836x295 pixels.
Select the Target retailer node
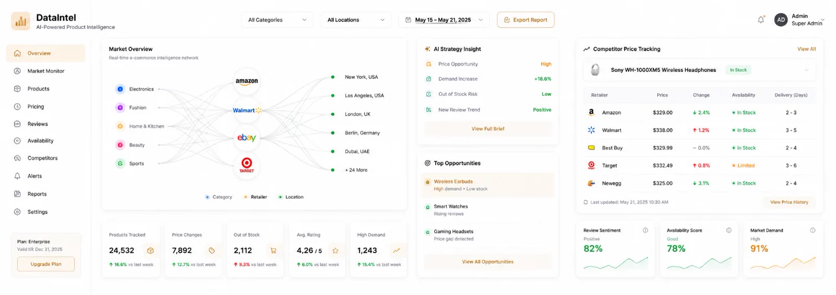pos(247,165)
